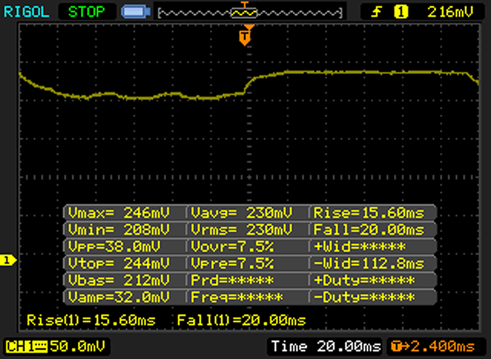
Task: Click the Rise(1)=15.60ms readout
Action: tap(91, 320)
